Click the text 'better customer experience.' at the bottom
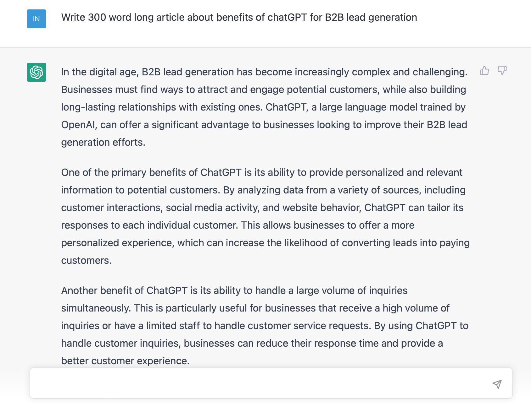 (125, 361)
